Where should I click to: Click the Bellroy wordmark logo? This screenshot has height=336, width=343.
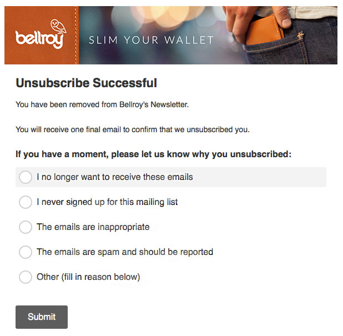[39, 39]
